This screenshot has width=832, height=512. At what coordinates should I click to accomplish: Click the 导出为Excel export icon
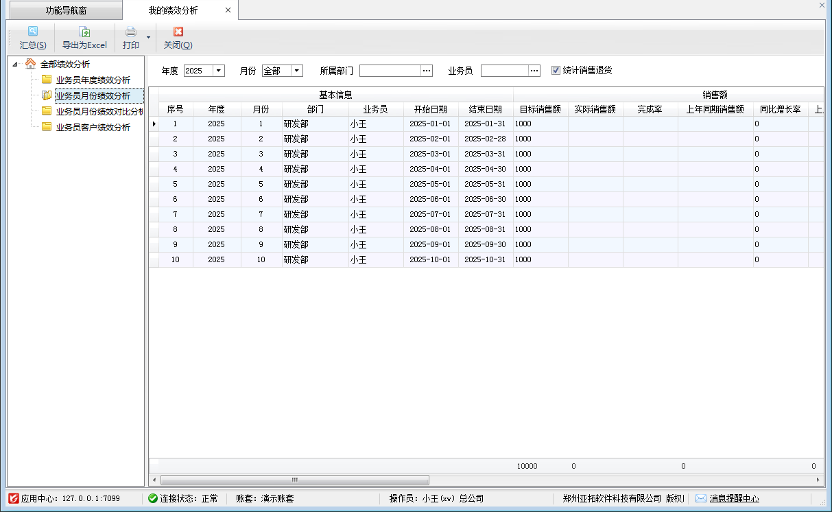click(x=84, y=32)
